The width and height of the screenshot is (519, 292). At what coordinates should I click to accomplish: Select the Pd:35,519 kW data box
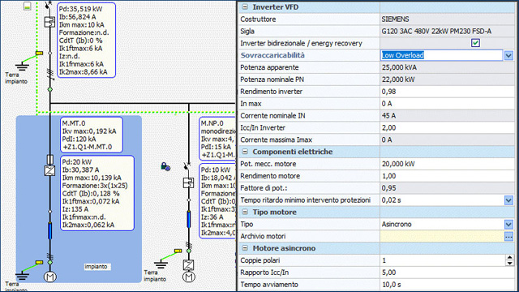87,40
